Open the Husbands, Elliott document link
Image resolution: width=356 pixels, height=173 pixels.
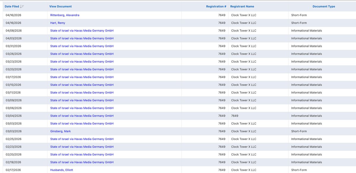61,170
